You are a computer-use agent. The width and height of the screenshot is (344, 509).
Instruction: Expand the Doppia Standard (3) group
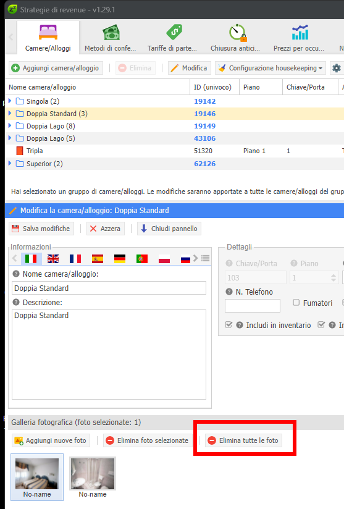point(10,113)
